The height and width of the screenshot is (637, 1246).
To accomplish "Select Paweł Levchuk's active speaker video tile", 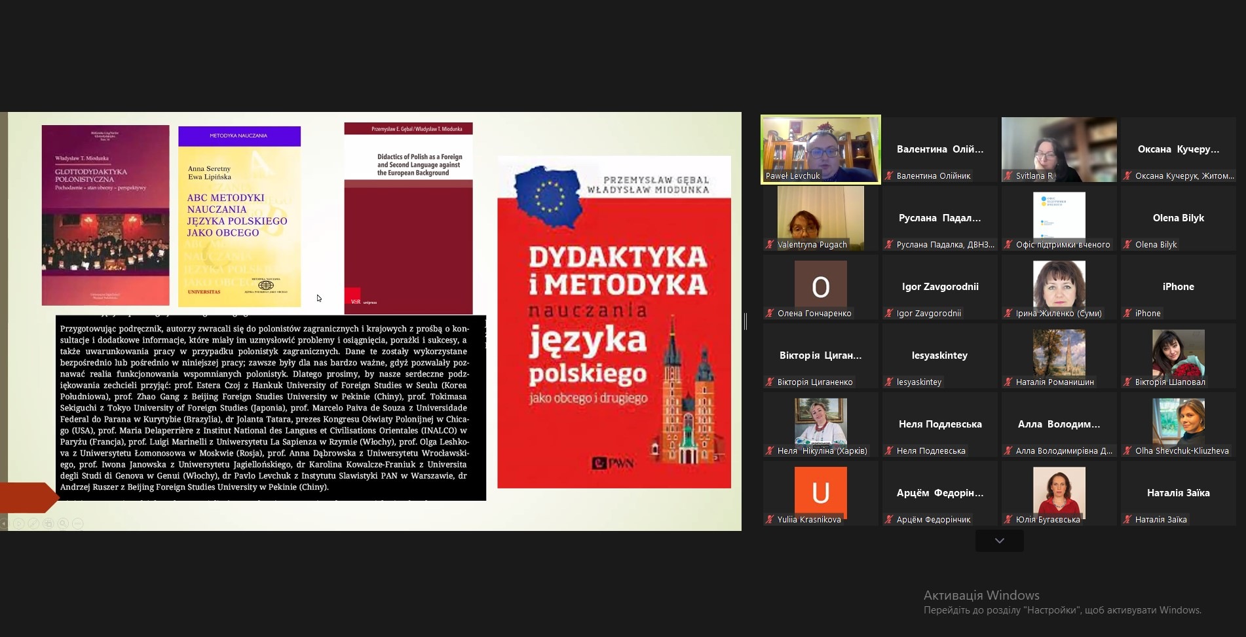I will point(820,149).
